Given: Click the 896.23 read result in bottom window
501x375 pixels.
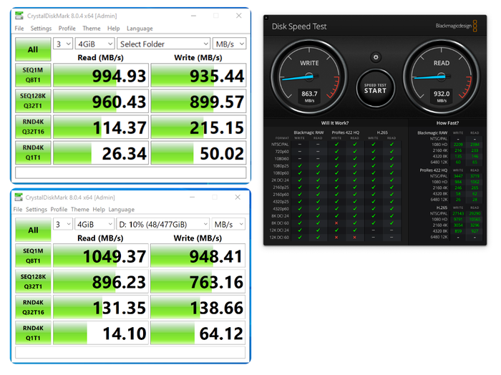Looking at the screenshot, I should click(x=101, y=281).
